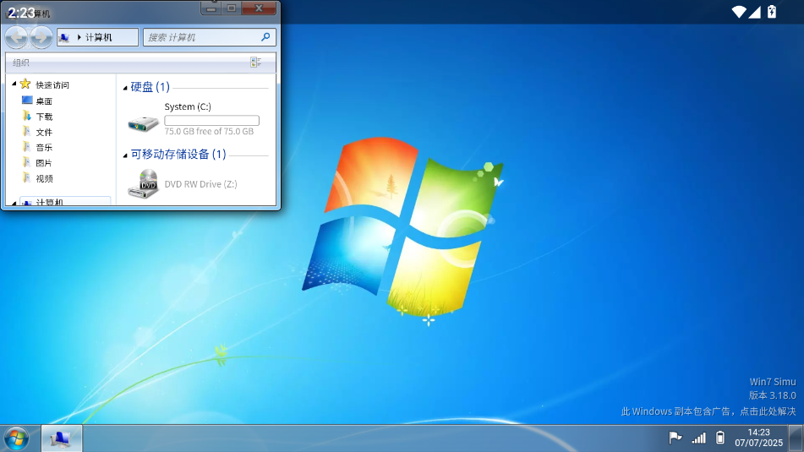Click the Computer window taskbar icon
Image resolution: width=804 pixels, height=452 pixels.
click(x=62, y=438)
